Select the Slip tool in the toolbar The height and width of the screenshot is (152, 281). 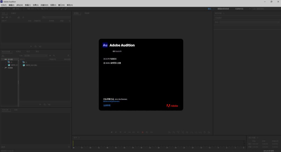click(x=46, y=9)
